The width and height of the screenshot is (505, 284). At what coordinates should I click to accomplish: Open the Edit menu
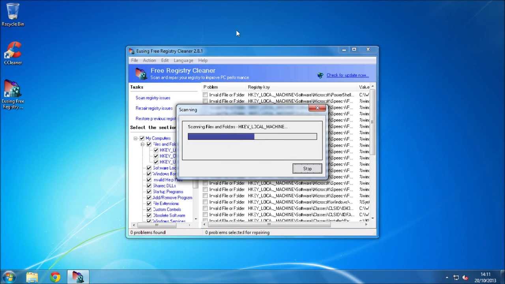[x=165, y=60]
